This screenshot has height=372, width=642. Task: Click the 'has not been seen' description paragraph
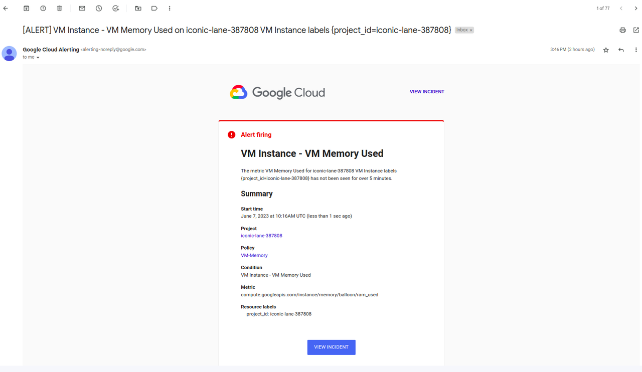[x=318, y=174]
